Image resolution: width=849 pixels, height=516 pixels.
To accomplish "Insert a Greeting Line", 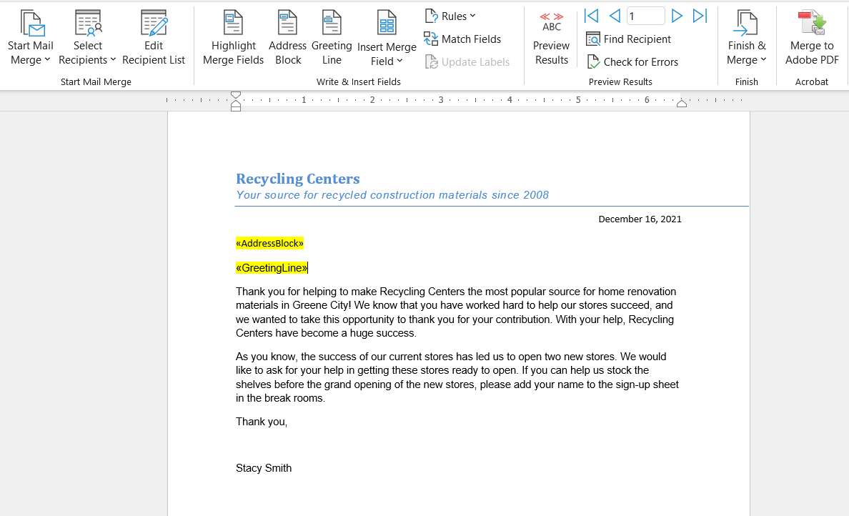I will pyautogui.click(x=332, y=38).
